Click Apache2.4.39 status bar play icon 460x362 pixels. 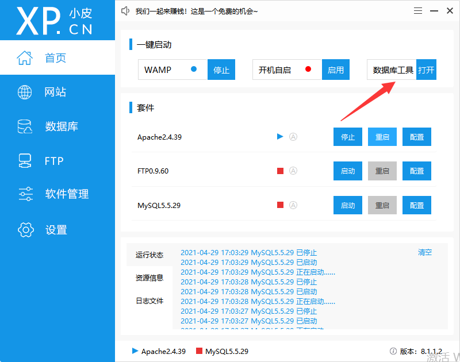135,351
